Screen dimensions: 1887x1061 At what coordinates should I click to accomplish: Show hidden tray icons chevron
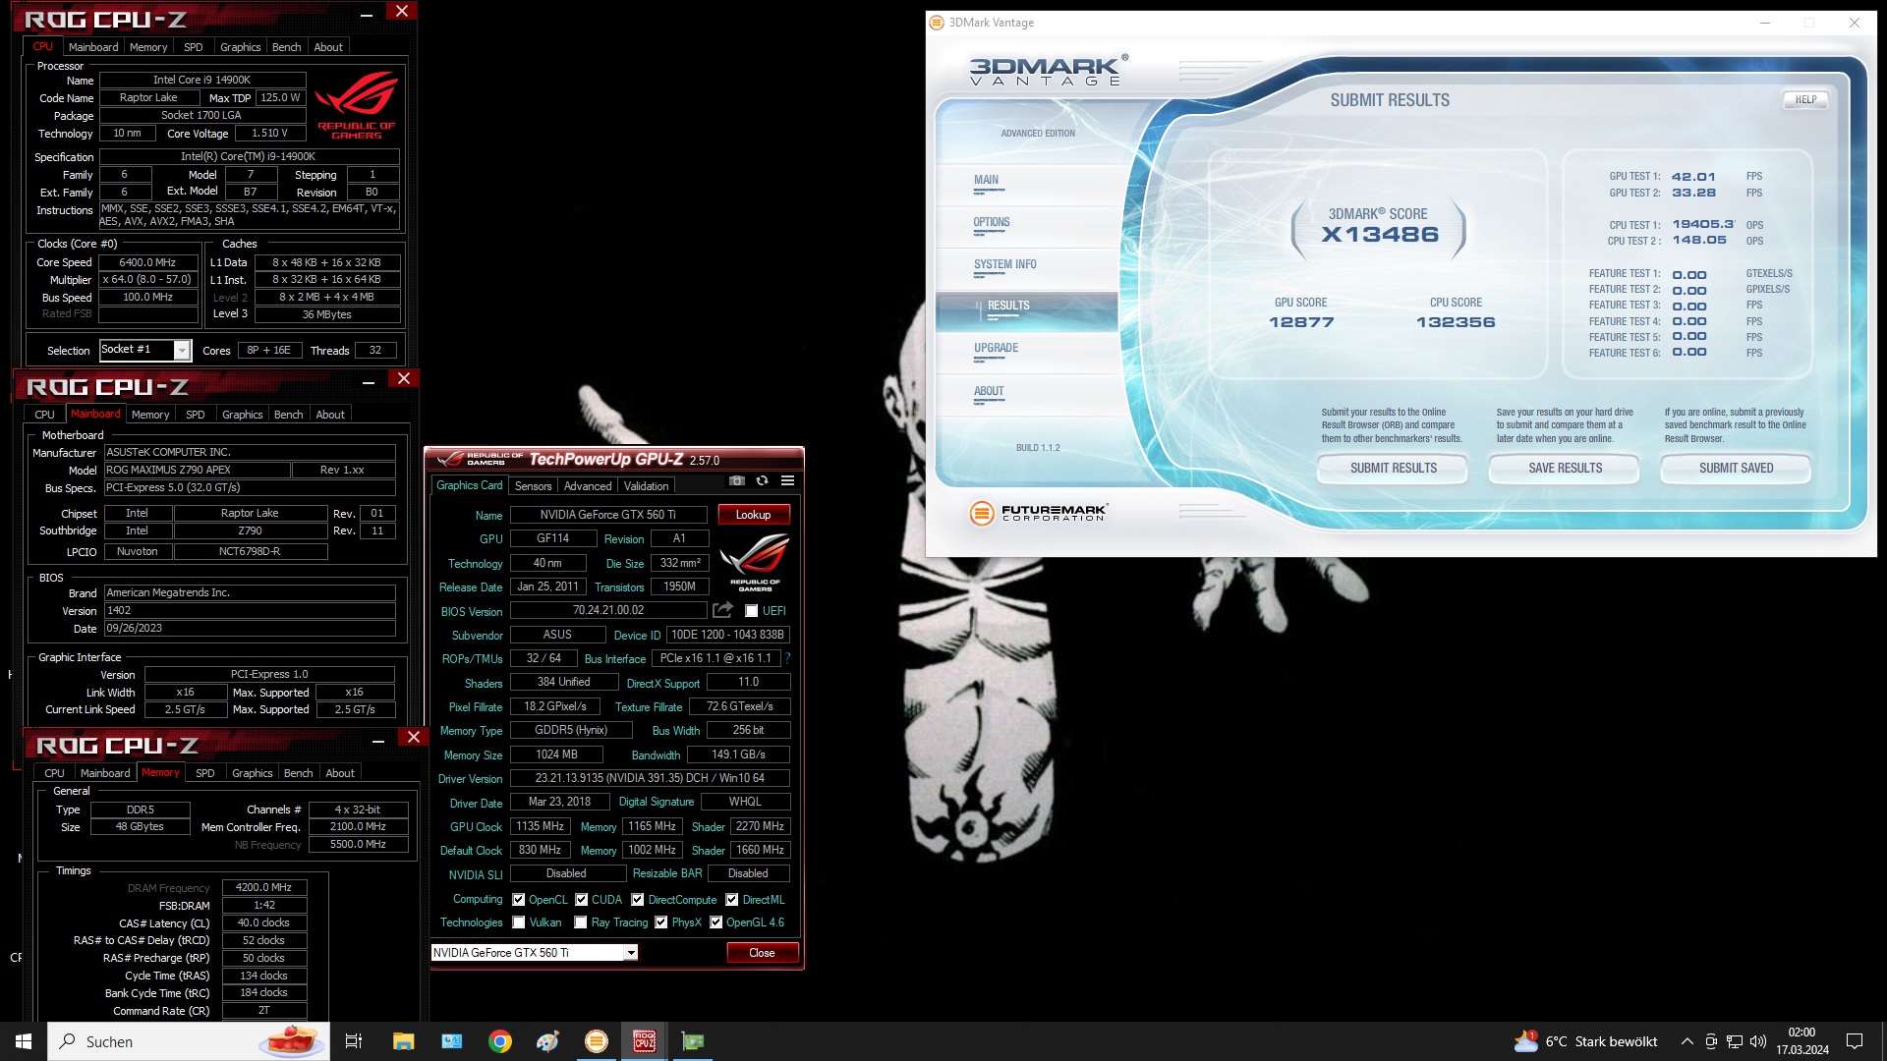tap(1687, 1041)
